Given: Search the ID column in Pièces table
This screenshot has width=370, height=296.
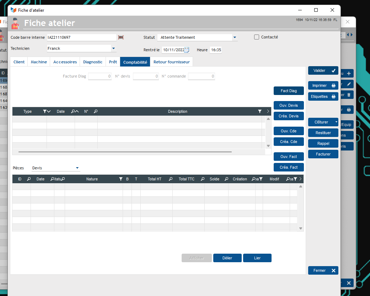Looking at the screenshot, I should click(29, 179).
